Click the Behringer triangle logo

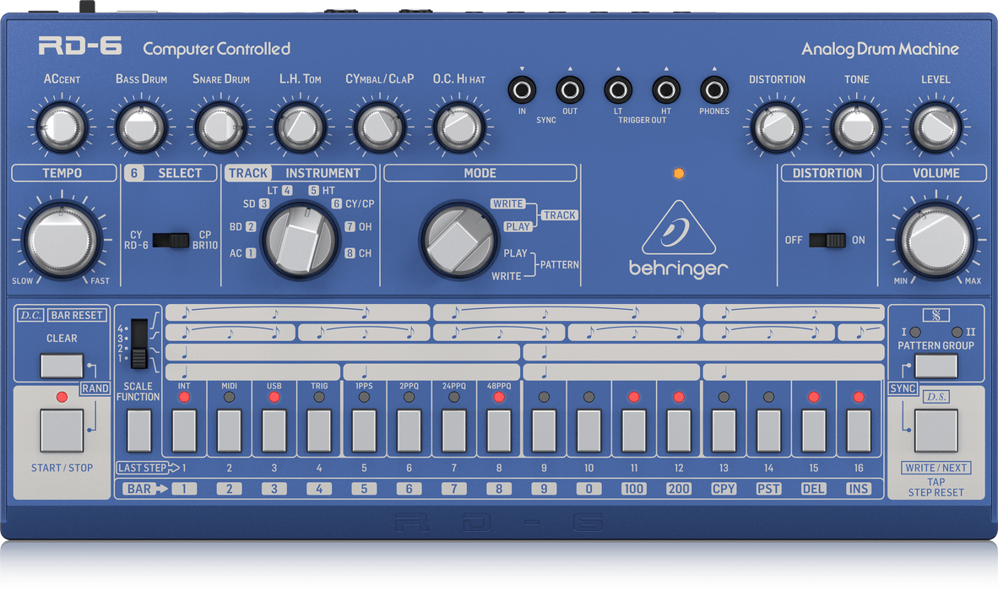click(678, 229)
